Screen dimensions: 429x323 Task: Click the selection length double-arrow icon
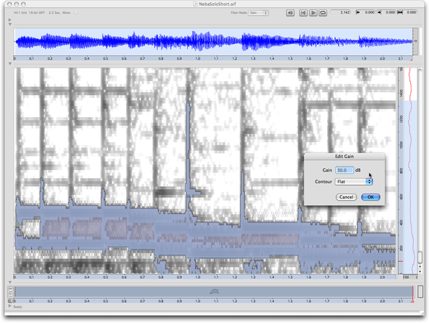(400, 13)
